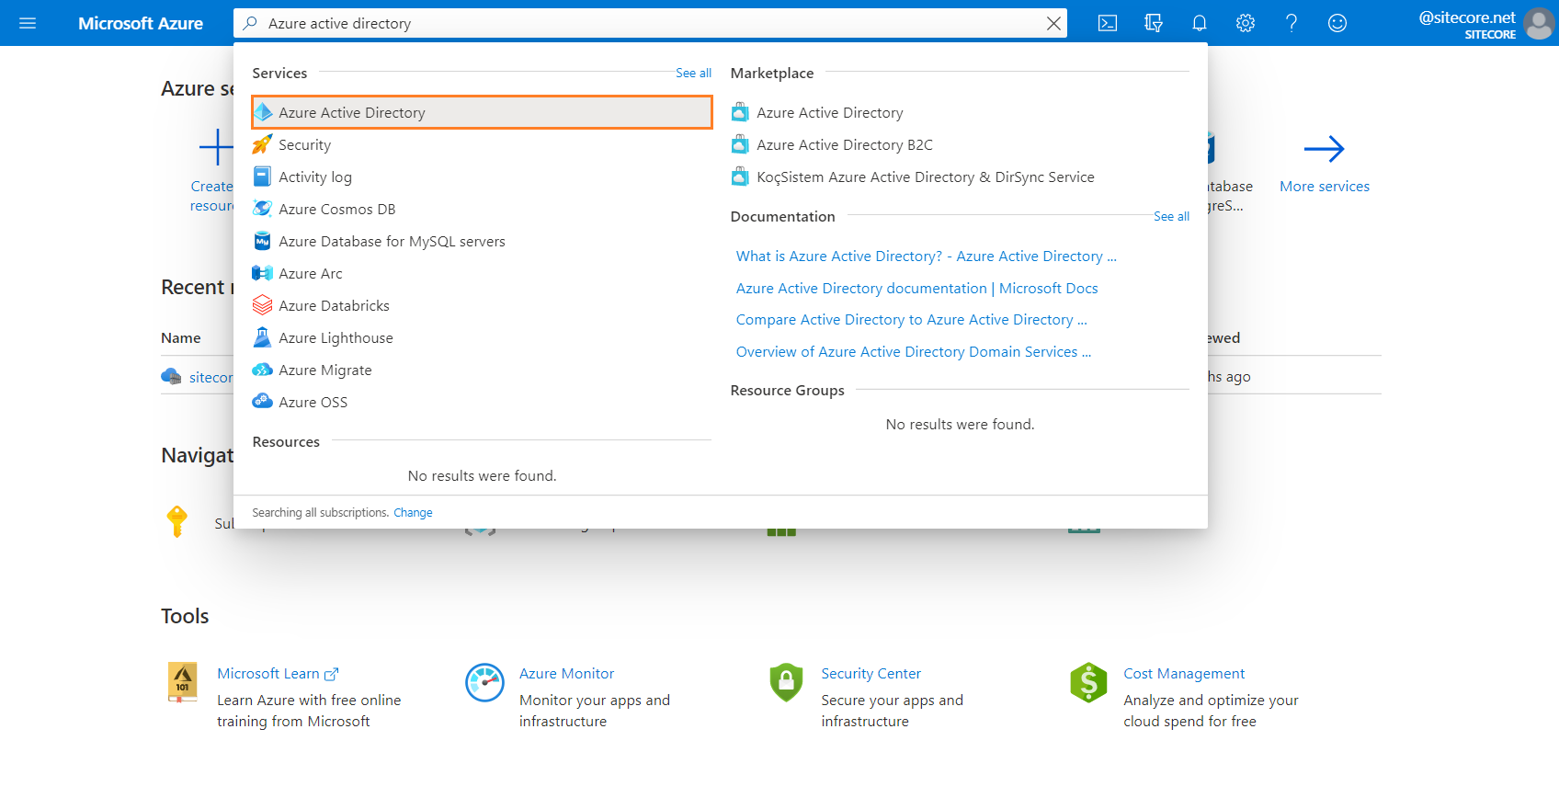Open the More services link
1559x809 pixels.
1324,186
